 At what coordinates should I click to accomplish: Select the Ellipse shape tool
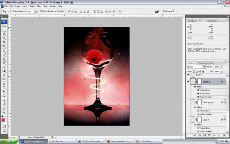[x=4, y=96]
